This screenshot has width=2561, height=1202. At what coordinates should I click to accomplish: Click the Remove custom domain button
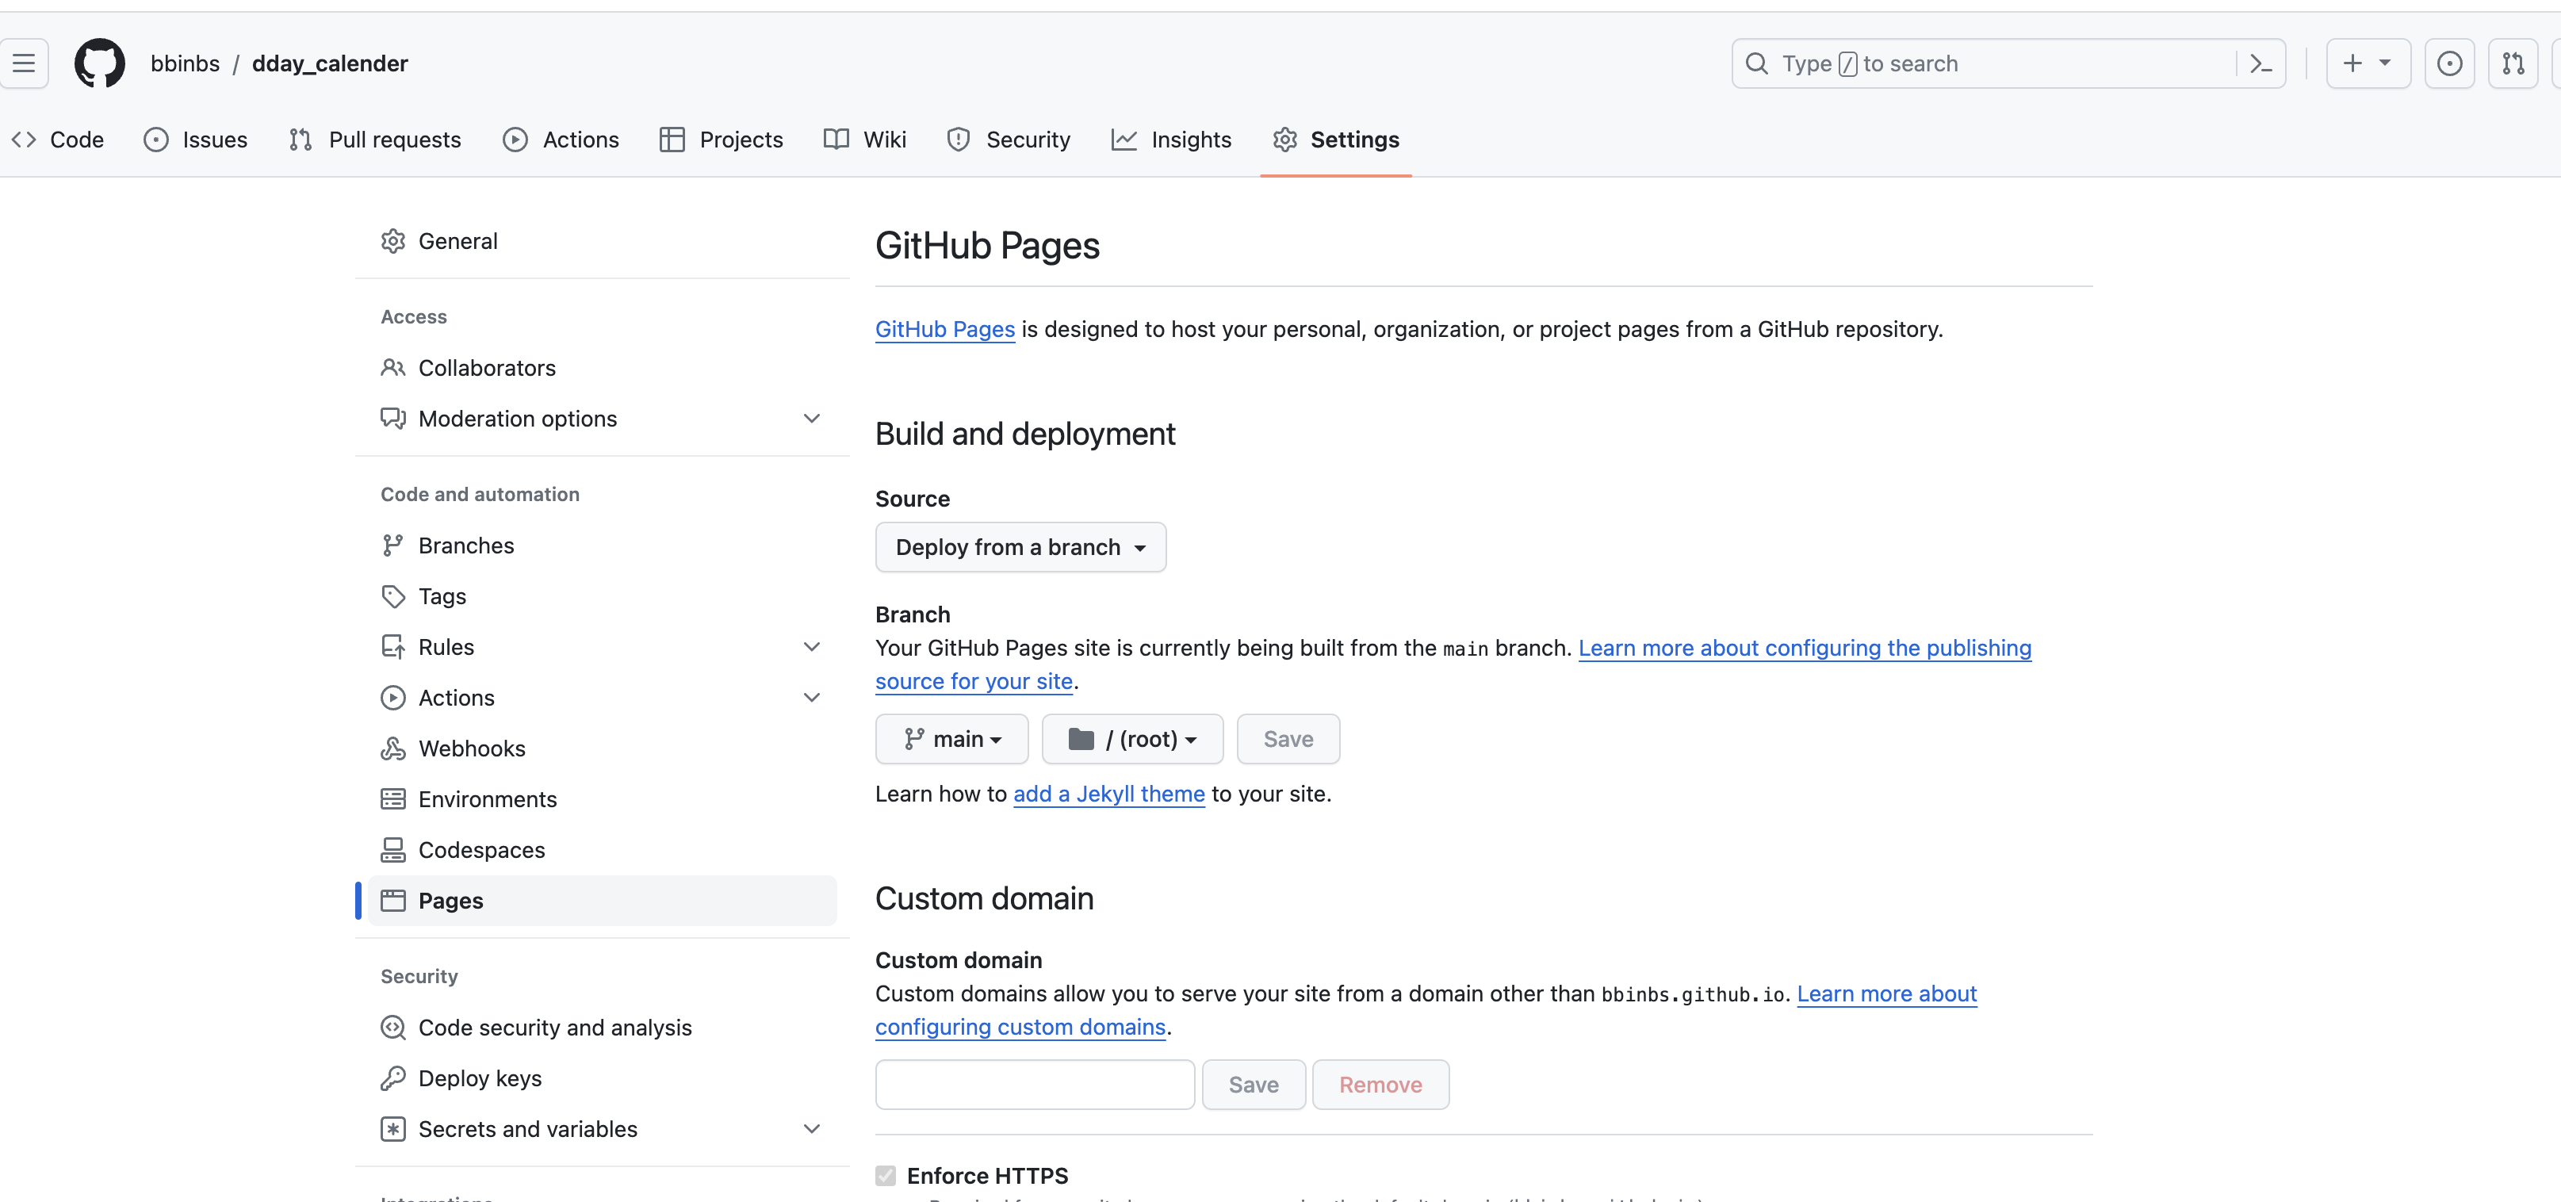(1380, 1085)
